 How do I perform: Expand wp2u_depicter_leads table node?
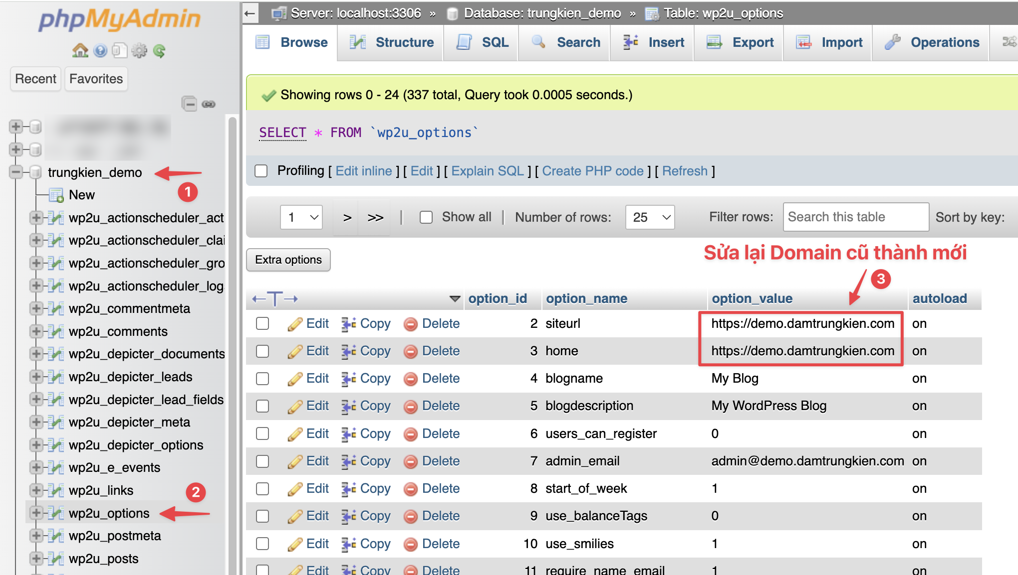(x=36, y=376)
